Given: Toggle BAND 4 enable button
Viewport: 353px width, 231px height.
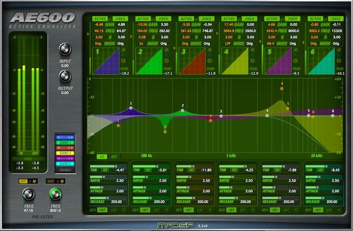Looking at the screenshot, I should (x=65, y=152).
